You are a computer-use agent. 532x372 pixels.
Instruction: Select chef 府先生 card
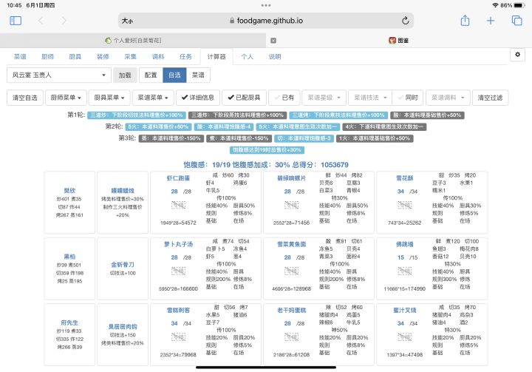coord(69,334)
